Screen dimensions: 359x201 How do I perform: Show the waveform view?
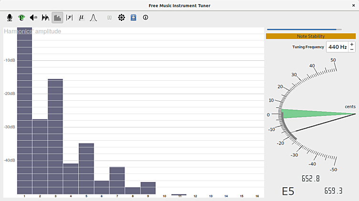pyautogui.click(x=45, y=18)
